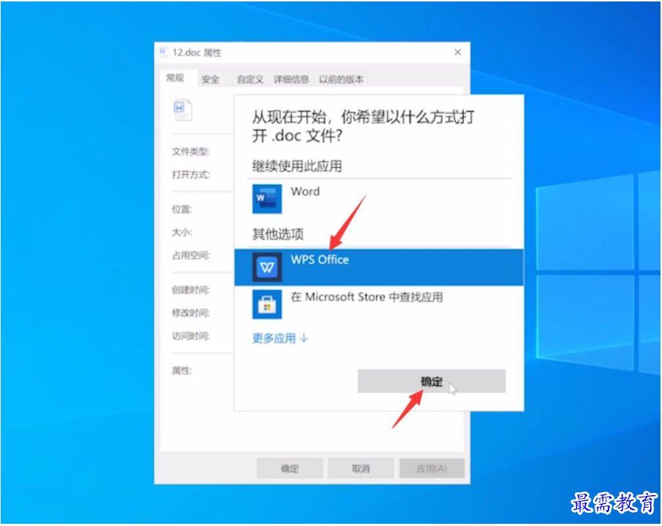
Task: Click the 12.doc title bar file icon
Action: pyautogui.click(x=163, y=52)
